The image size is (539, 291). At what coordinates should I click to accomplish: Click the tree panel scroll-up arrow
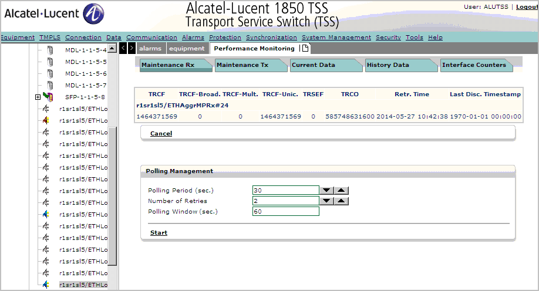tap(112, 49)
